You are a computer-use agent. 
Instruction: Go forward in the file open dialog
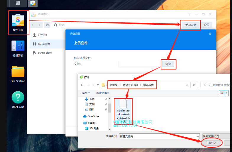pos(88,85)
